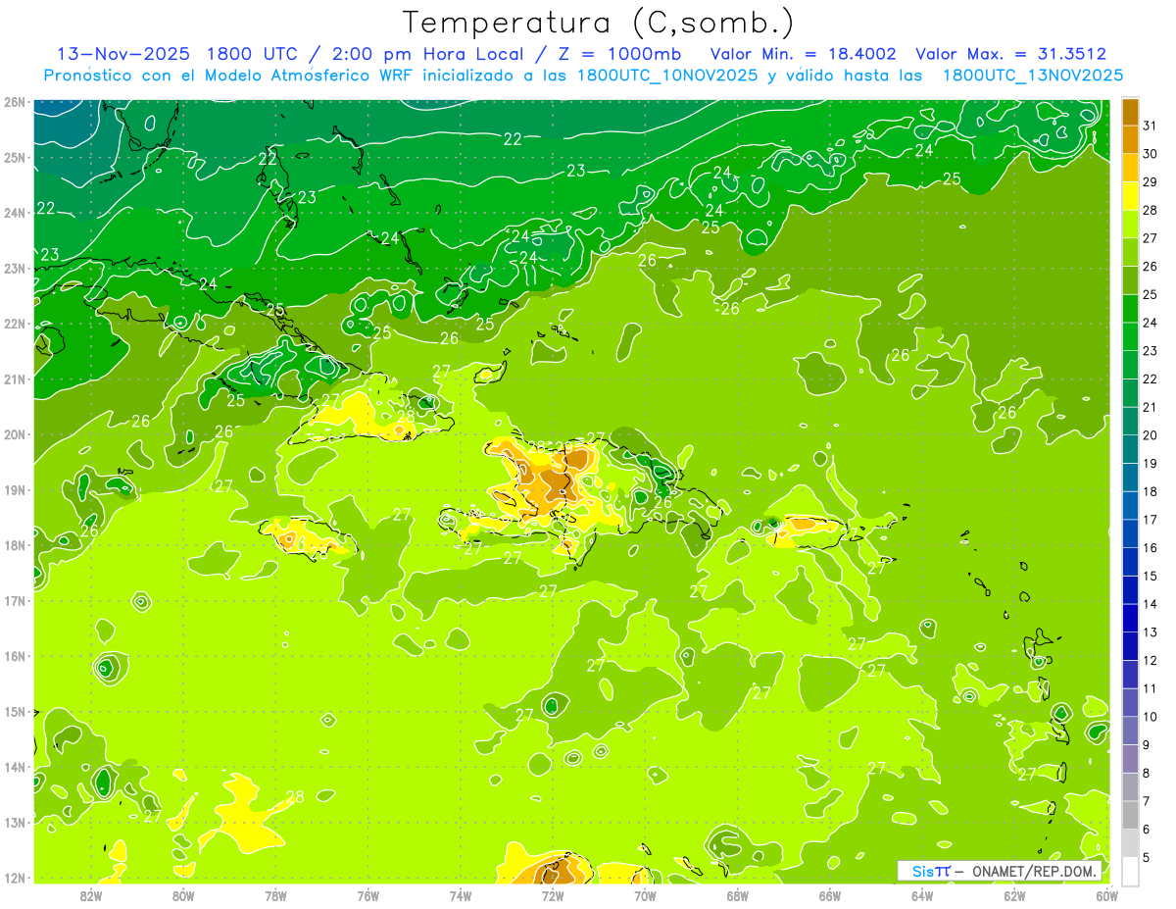Click the 62W longitude axis label
This screenshot has width=1176, height=909.
click(x=1015, y=895)
